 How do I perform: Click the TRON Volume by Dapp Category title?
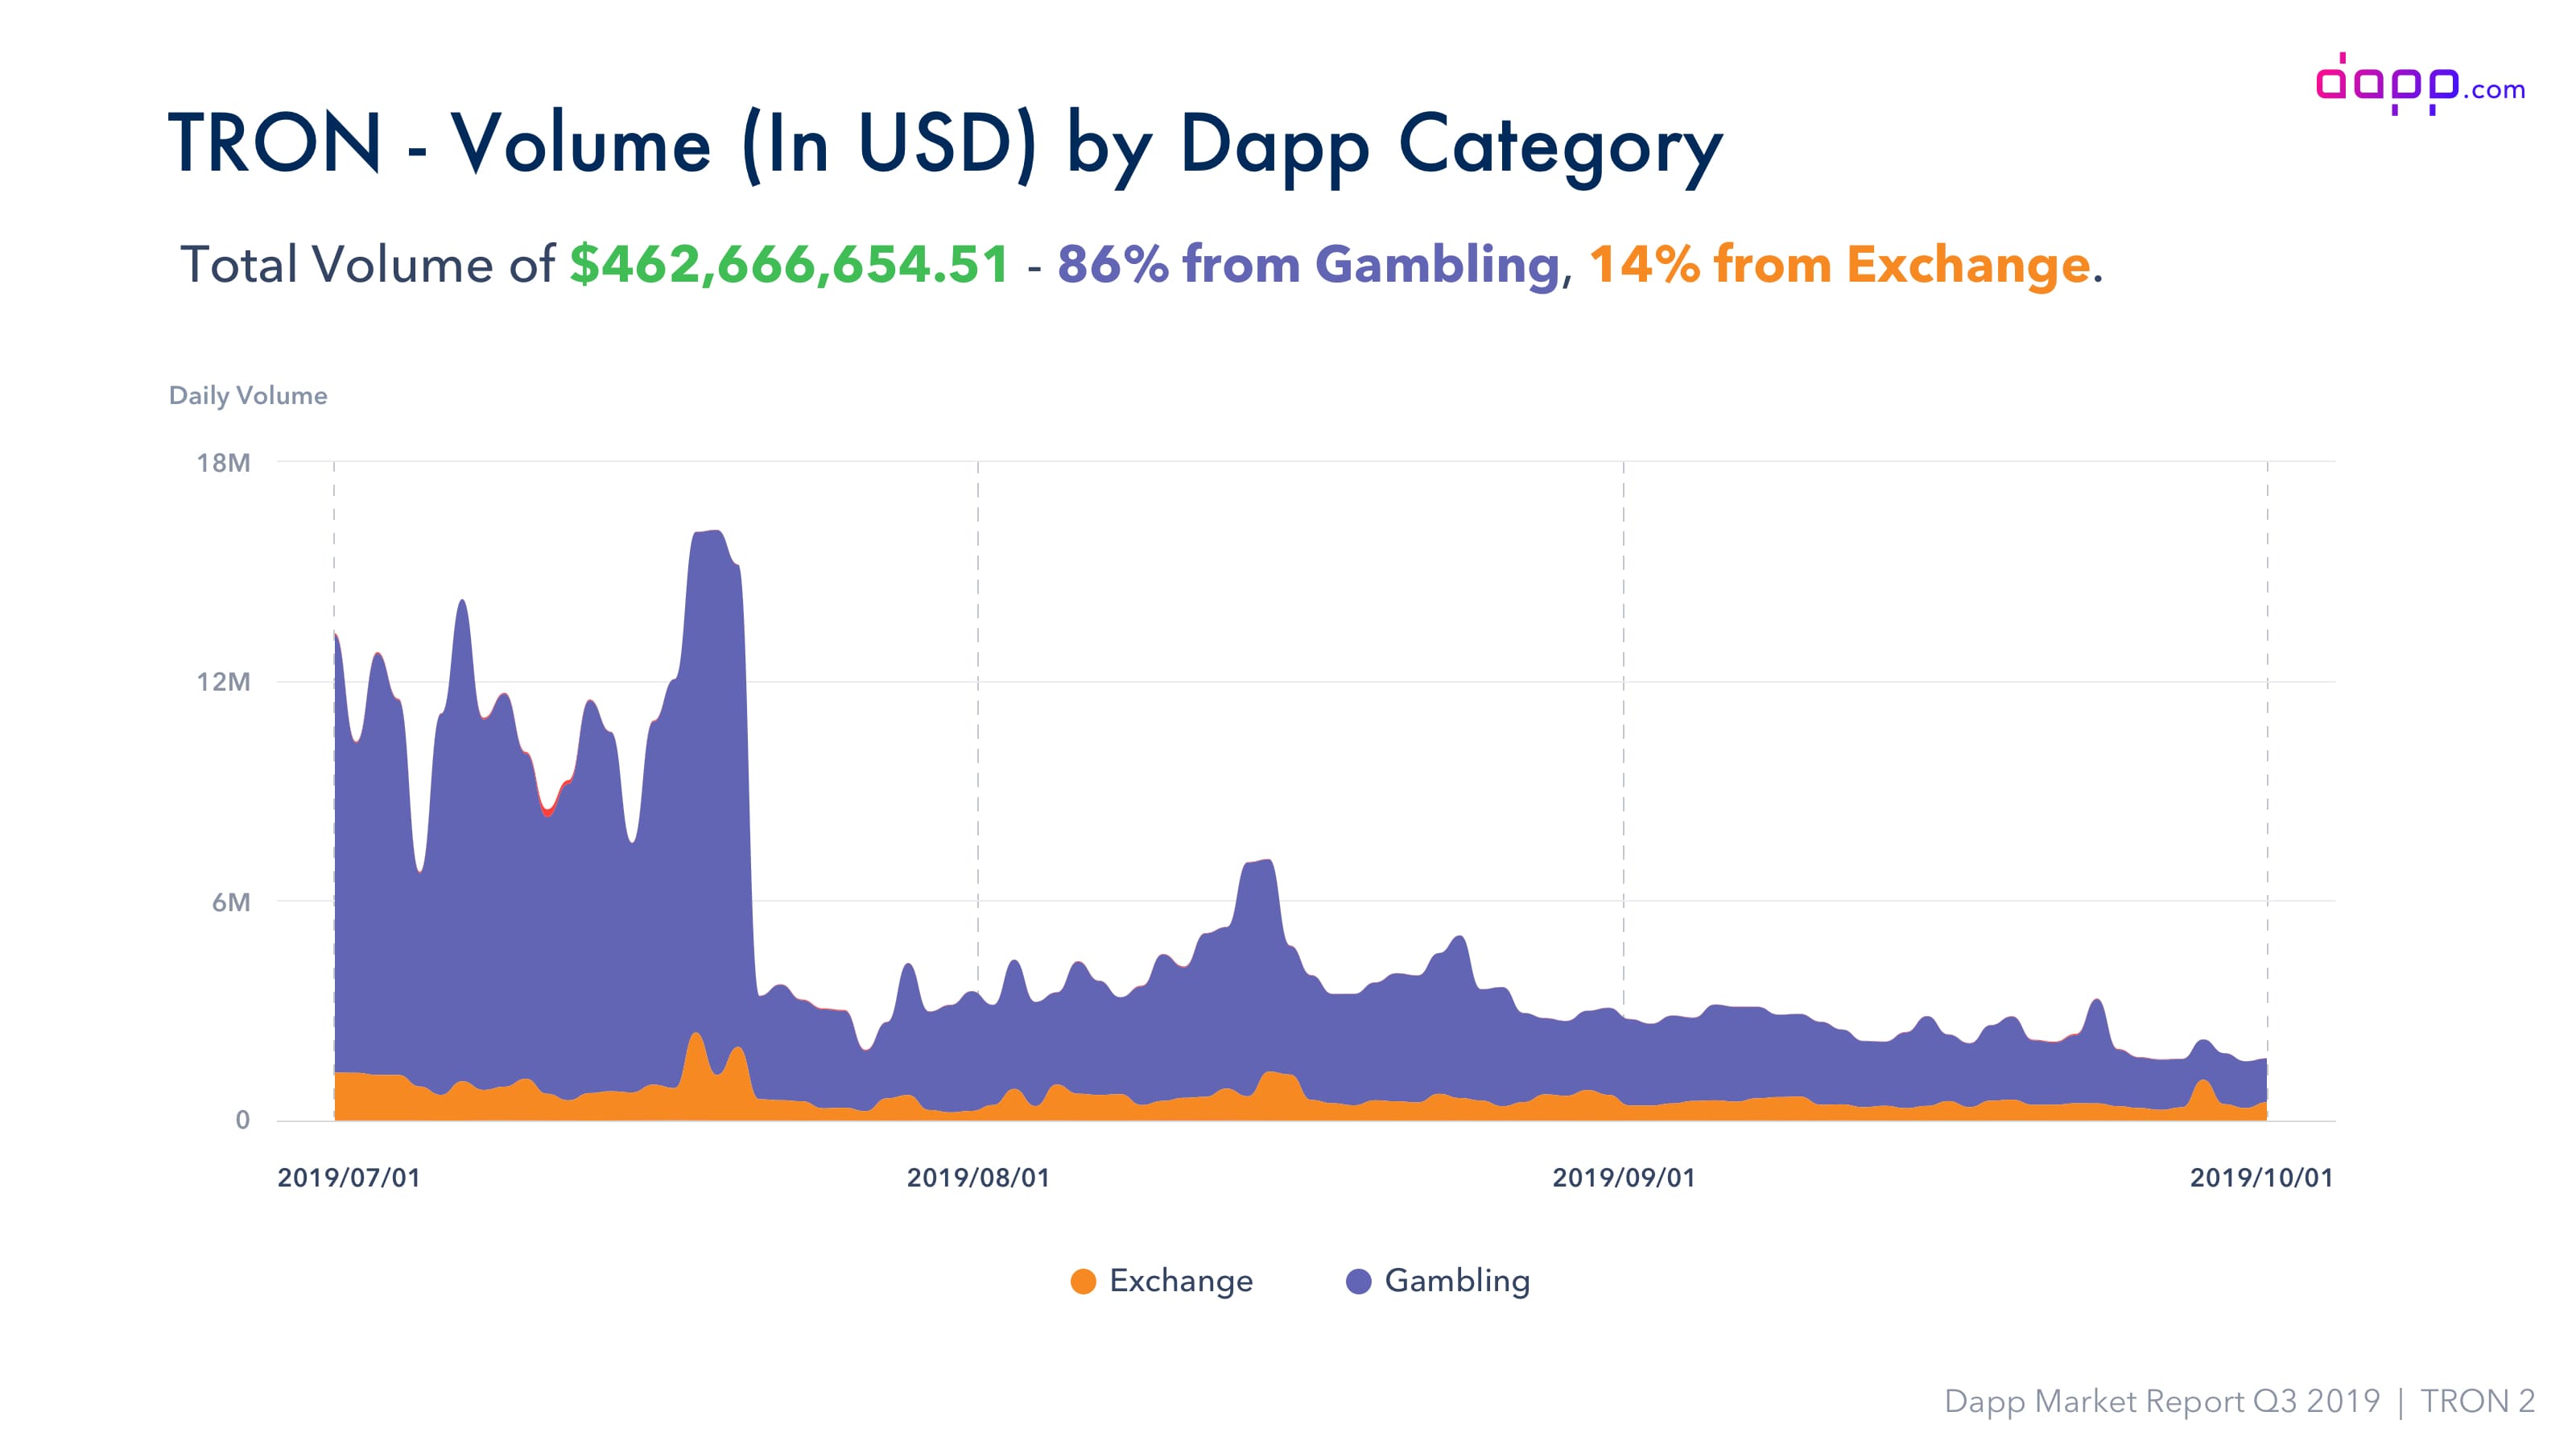coord(945,146)
